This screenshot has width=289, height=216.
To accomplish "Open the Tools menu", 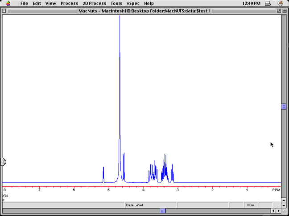I will (116, 3).
